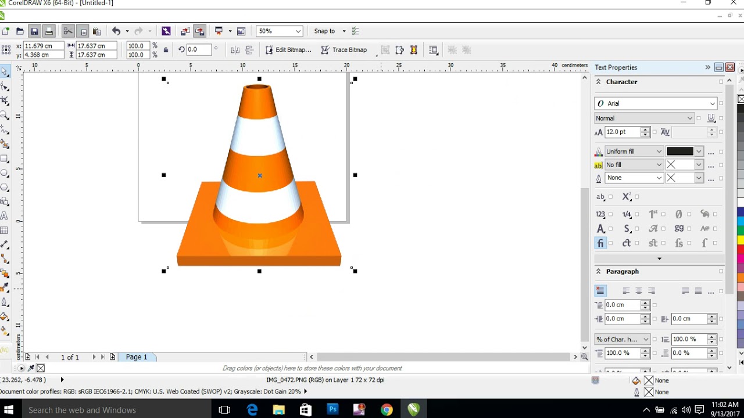
Task: Open the Windows Start menu
Action: coord(9,410)
